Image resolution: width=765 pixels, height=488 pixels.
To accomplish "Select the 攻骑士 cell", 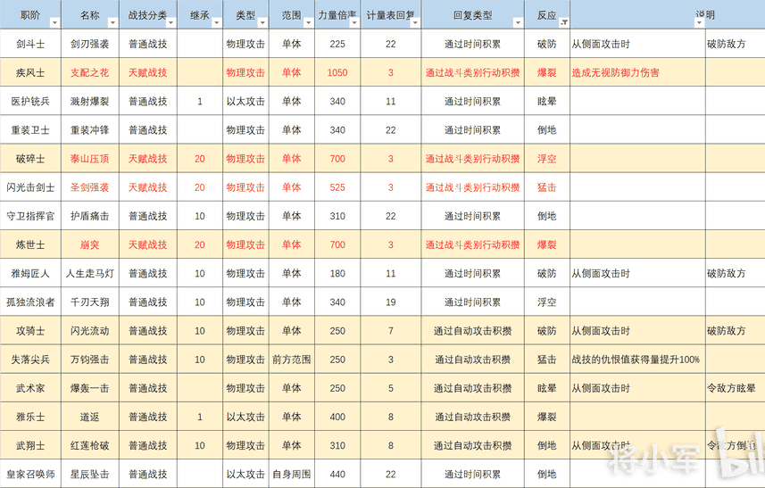I will (30, 331).
